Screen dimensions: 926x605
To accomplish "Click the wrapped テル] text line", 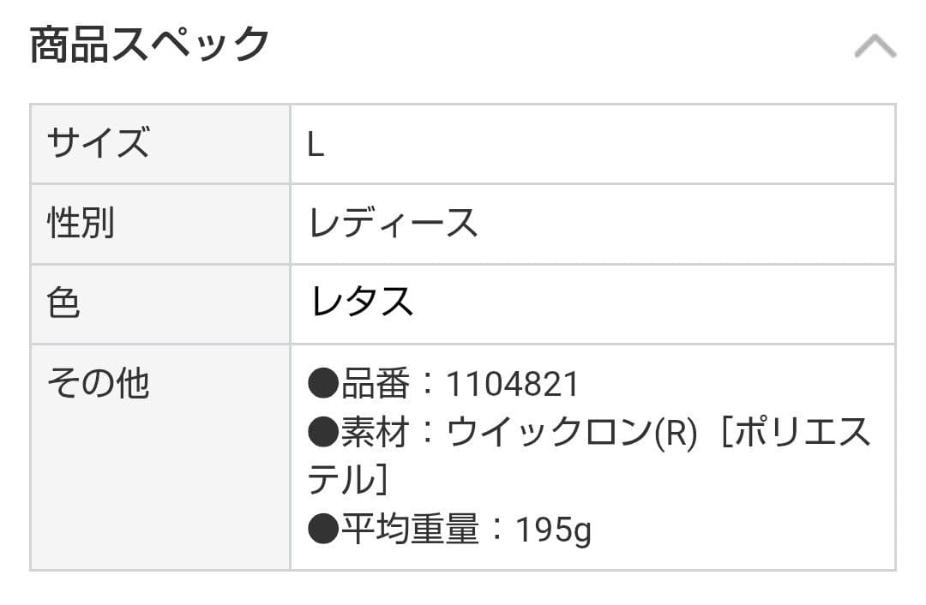I will (x=347, y=479).
